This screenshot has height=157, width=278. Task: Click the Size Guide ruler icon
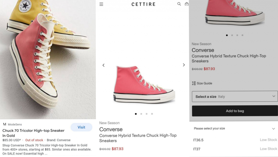(x=194, y=83)
